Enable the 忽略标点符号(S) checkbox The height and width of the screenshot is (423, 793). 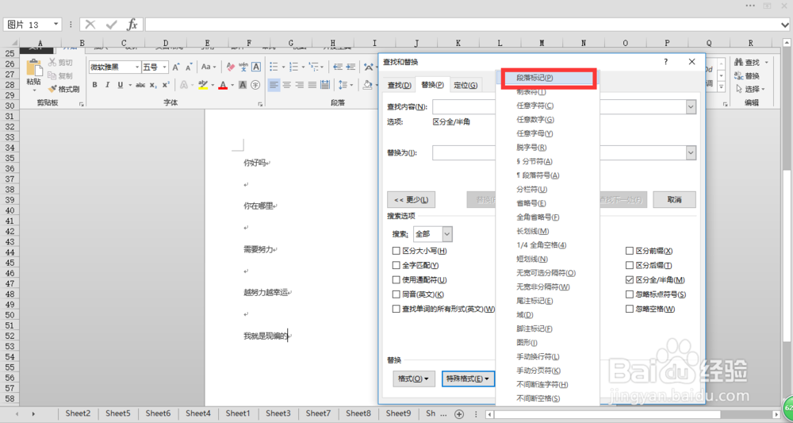pyautogui.click(x=630, y=294)
